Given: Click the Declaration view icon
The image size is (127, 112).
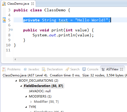Looking at the screenshot, I should [44, 69].
